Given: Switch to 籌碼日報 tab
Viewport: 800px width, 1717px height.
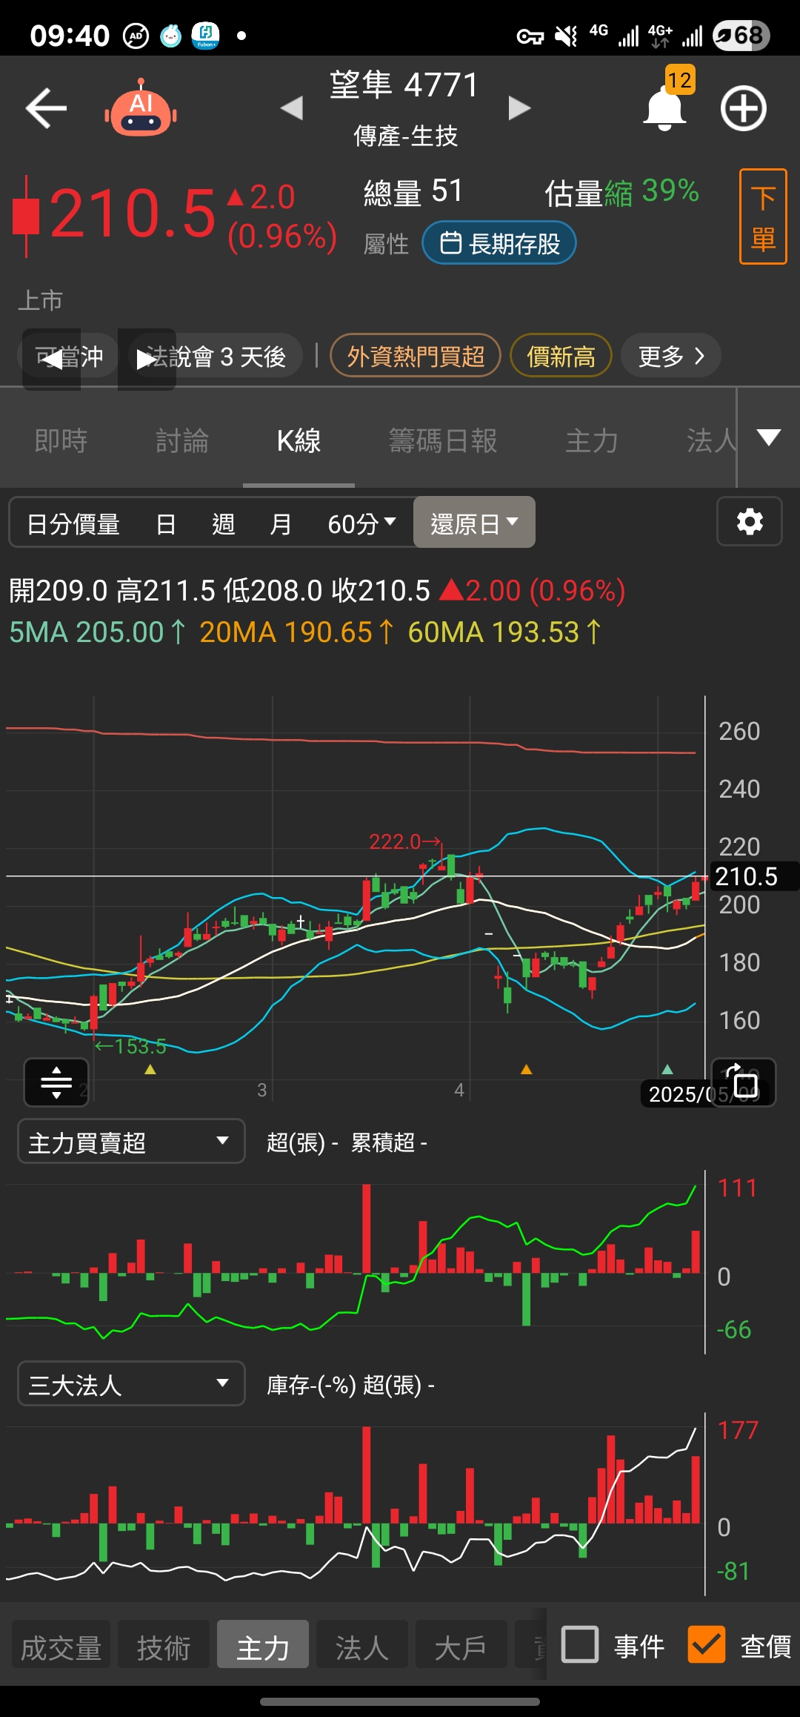Looking at the screenshot, I should tap(443, 440).
